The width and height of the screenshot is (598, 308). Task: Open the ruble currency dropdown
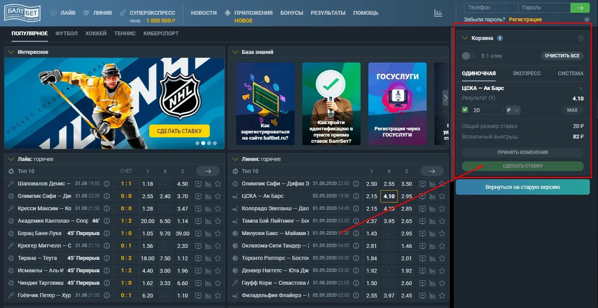[513, 110]
